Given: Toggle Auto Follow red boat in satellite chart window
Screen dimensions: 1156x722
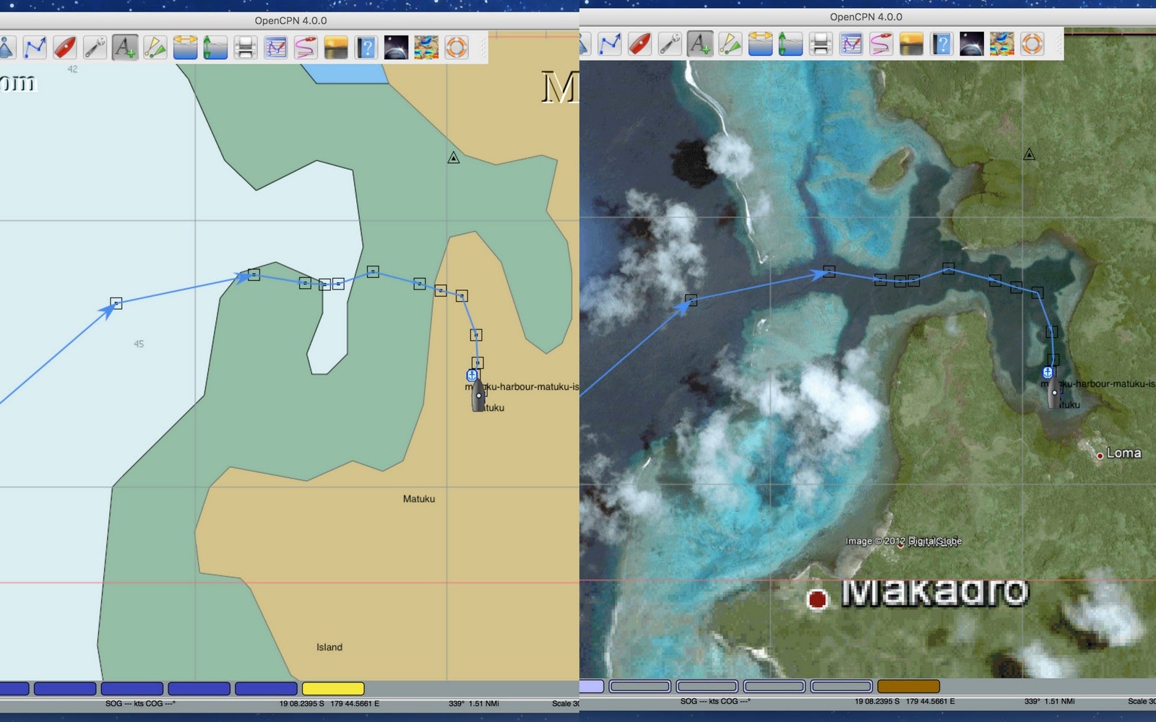Looking at the screenshot, I should point(640,44).
